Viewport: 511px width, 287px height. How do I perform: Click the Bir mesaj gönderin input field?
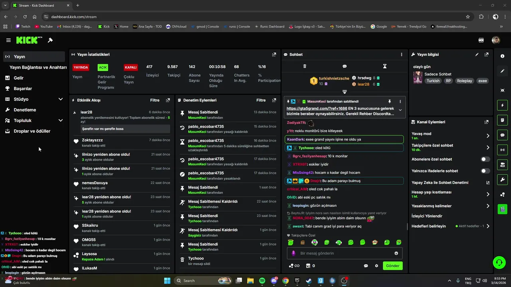point(345,253)
